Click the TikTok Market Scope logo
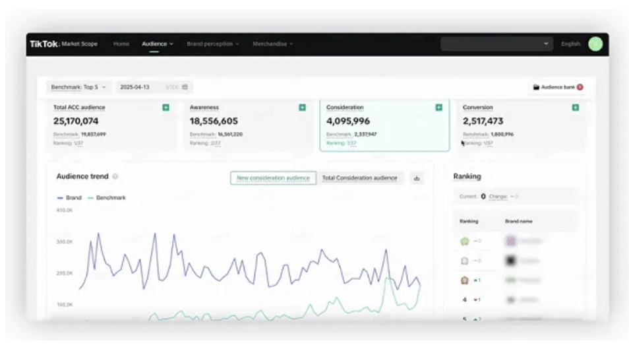The image size is (629, 355). click(x=63, y=44)
